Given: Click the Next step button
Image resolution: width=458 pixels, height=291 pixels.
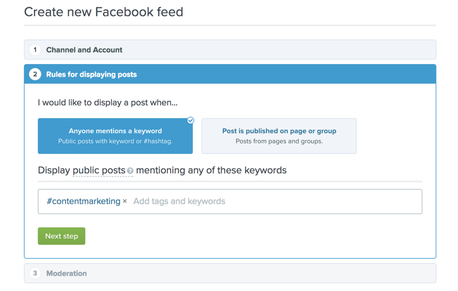Looking at the screenshot, I should pyautogui.click(x=62, y=236).
